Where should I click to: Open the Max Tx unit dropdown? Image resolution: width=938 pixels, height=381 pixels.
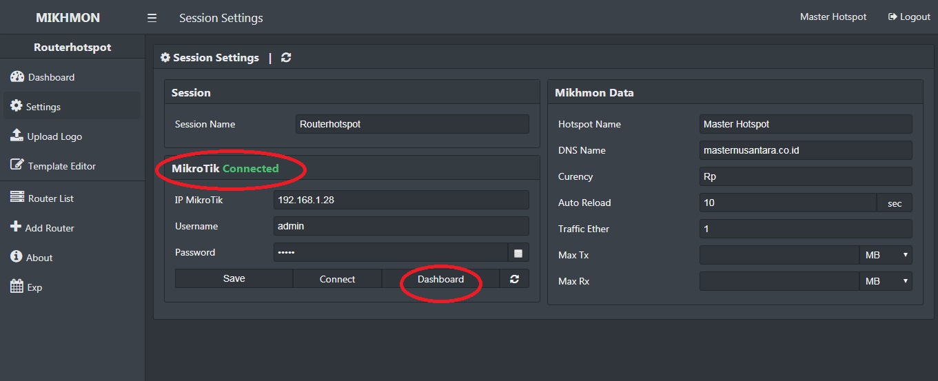point(886,255)
